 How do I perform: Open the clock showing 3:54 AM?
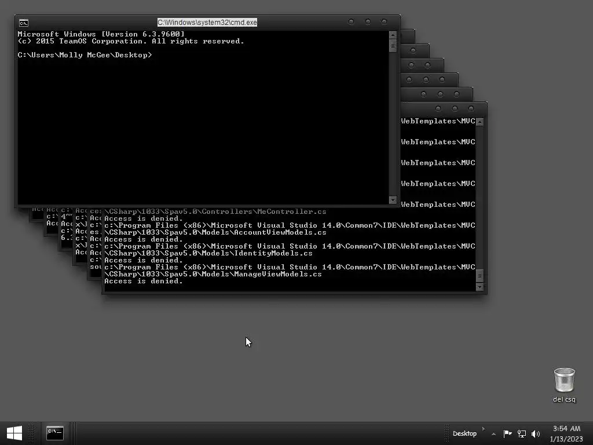pyautogui.click(x=566, y=429)
